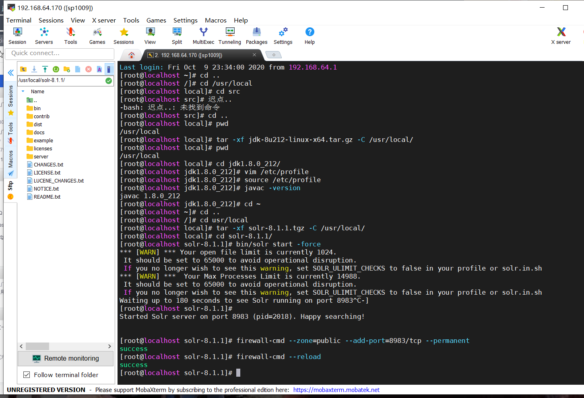Image resolution: width=584 pixels, height=398 pixels.
Task: Open the Settings gears toolbar icon
Action: [283, 36]
